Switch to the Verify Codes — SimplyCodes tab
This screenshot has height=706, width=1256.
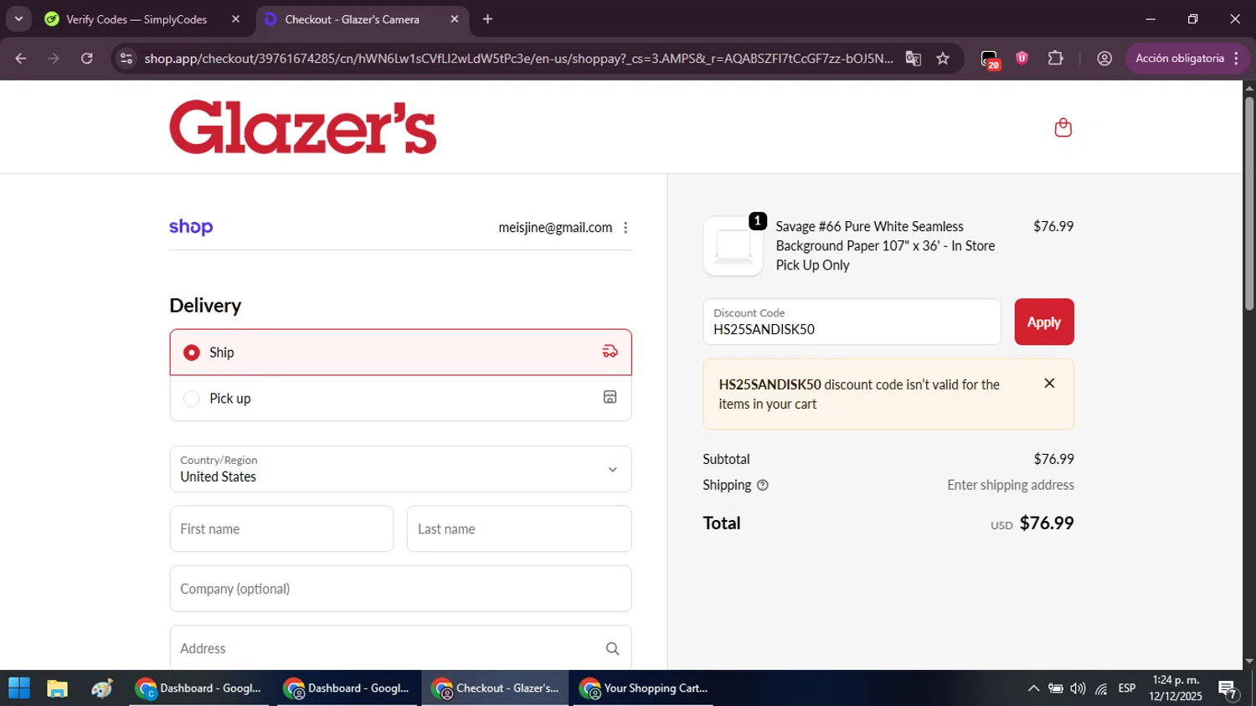click(143, 19)
